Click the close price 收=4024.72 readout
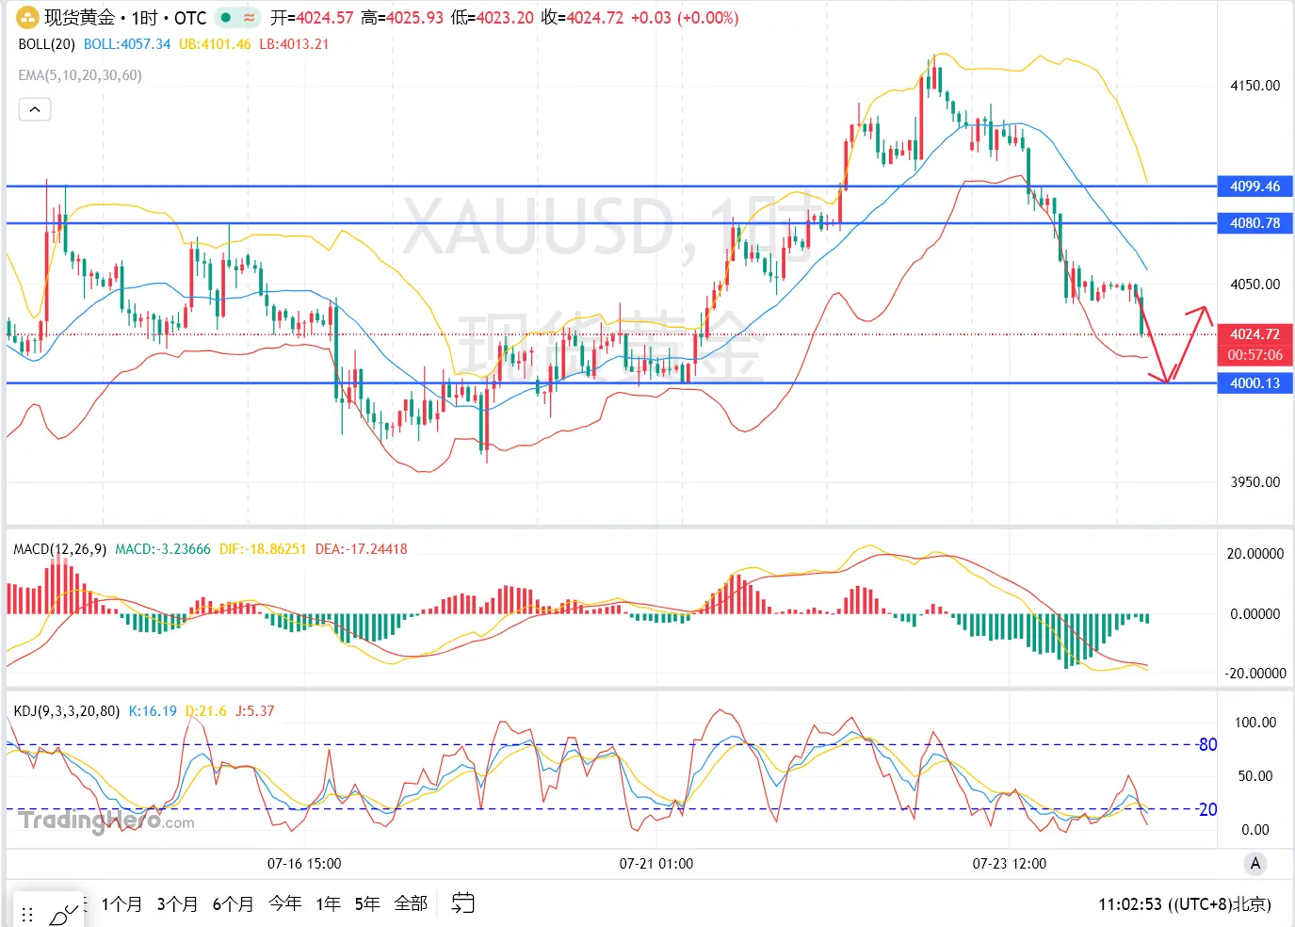The image size is (1295, 927). click(582, 18)
